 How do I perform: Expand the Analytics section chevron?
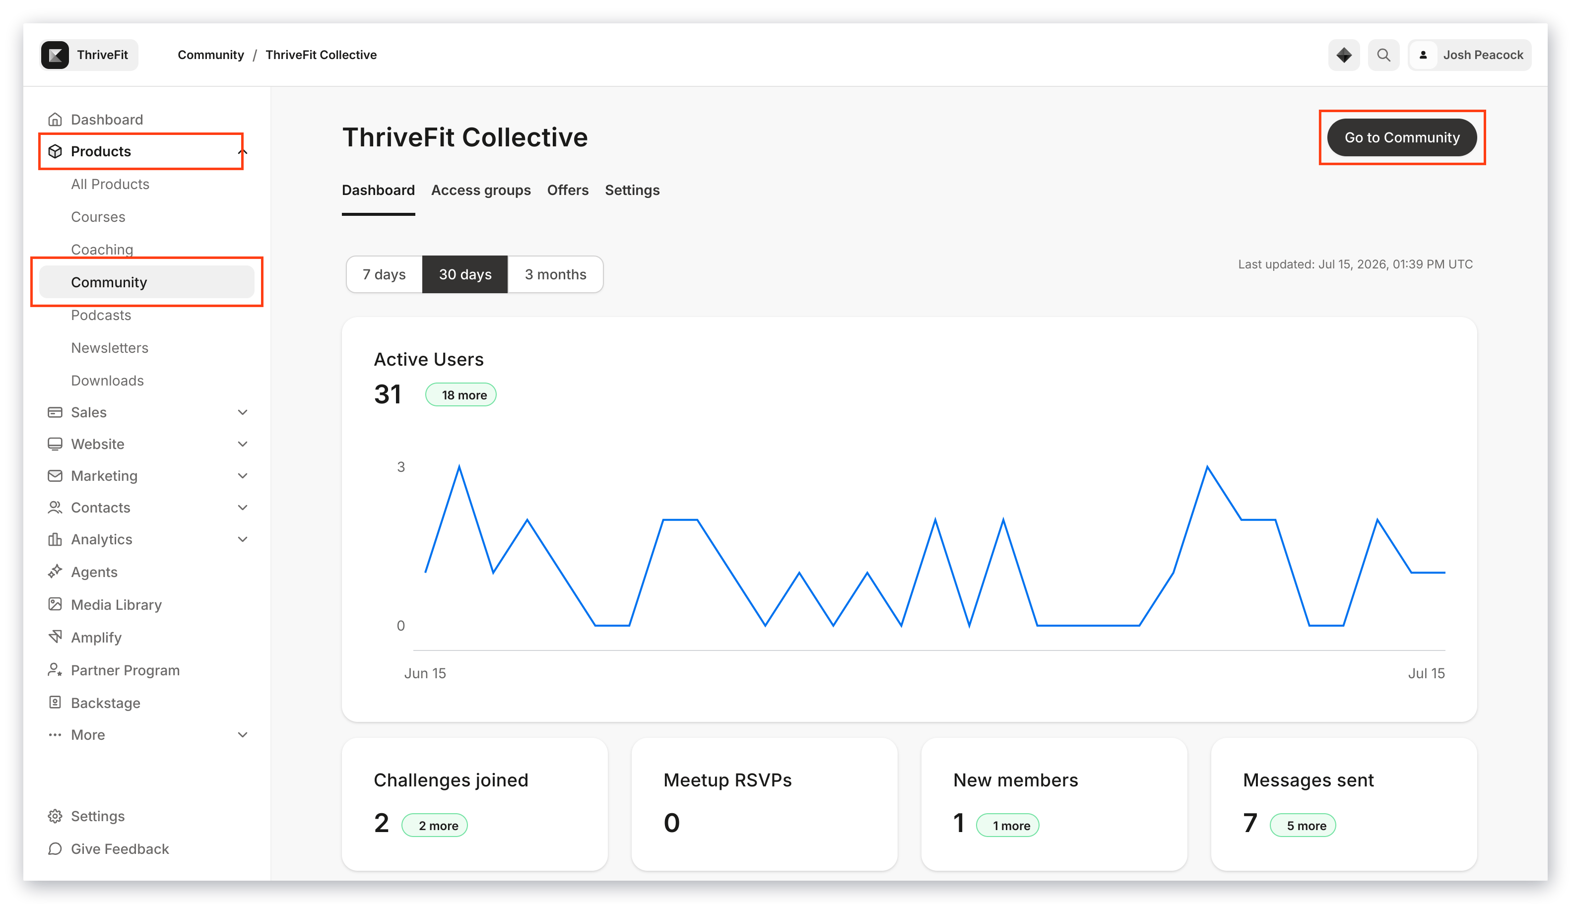(x=242, y=539)
